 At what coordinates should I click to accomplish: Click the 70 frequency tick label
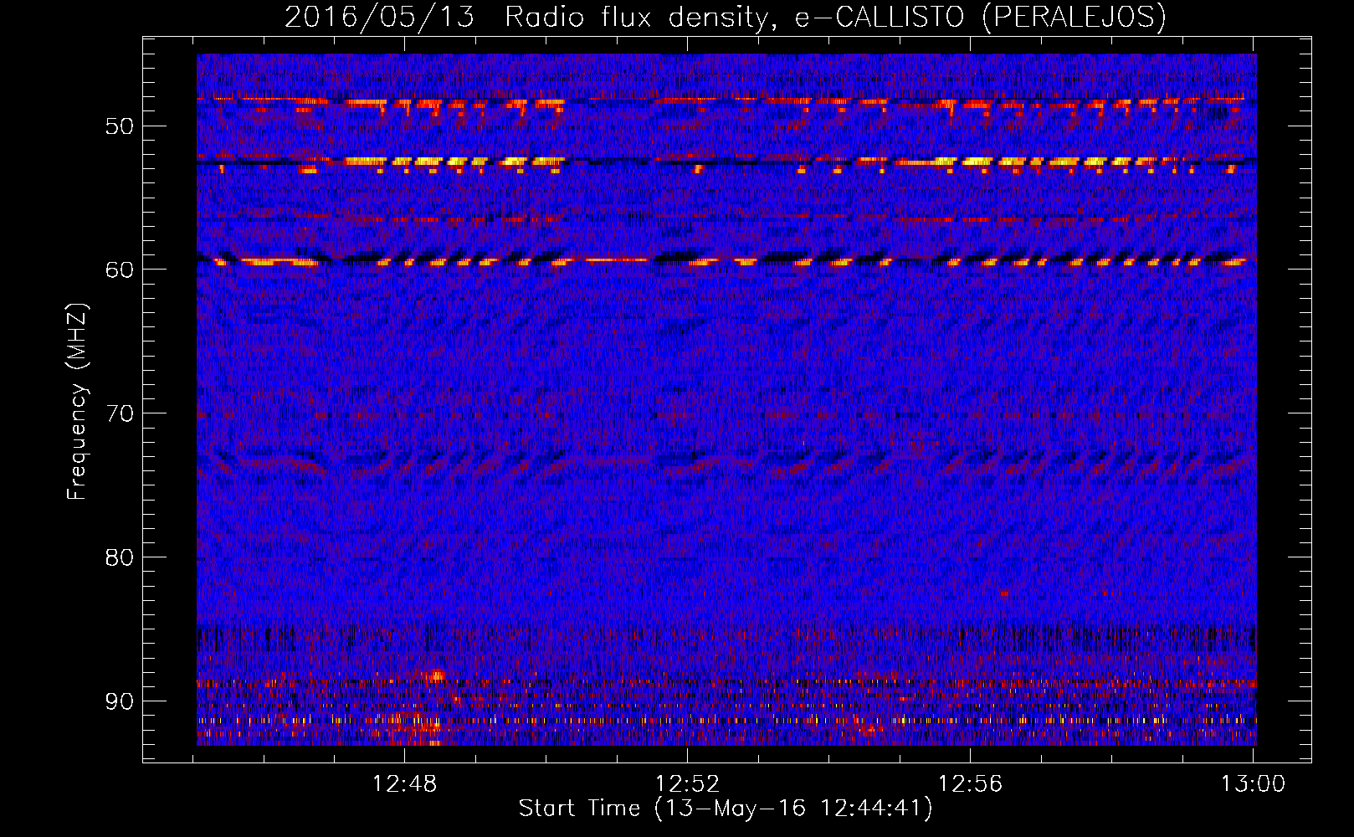(x=119, y=413)
